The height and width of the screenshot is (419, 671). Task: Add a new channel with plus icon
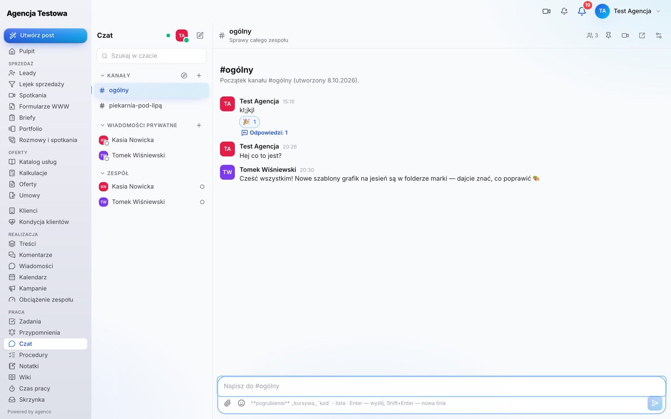tap(199, 75)
